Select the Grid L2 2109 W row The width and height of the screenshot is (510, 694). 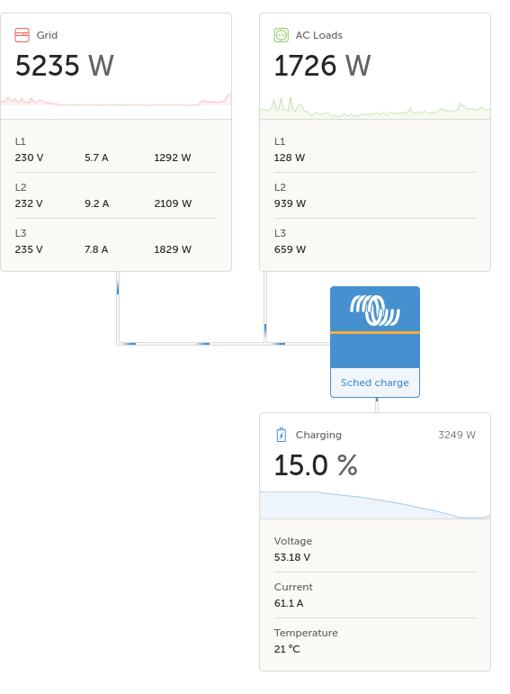pos(116,195)
